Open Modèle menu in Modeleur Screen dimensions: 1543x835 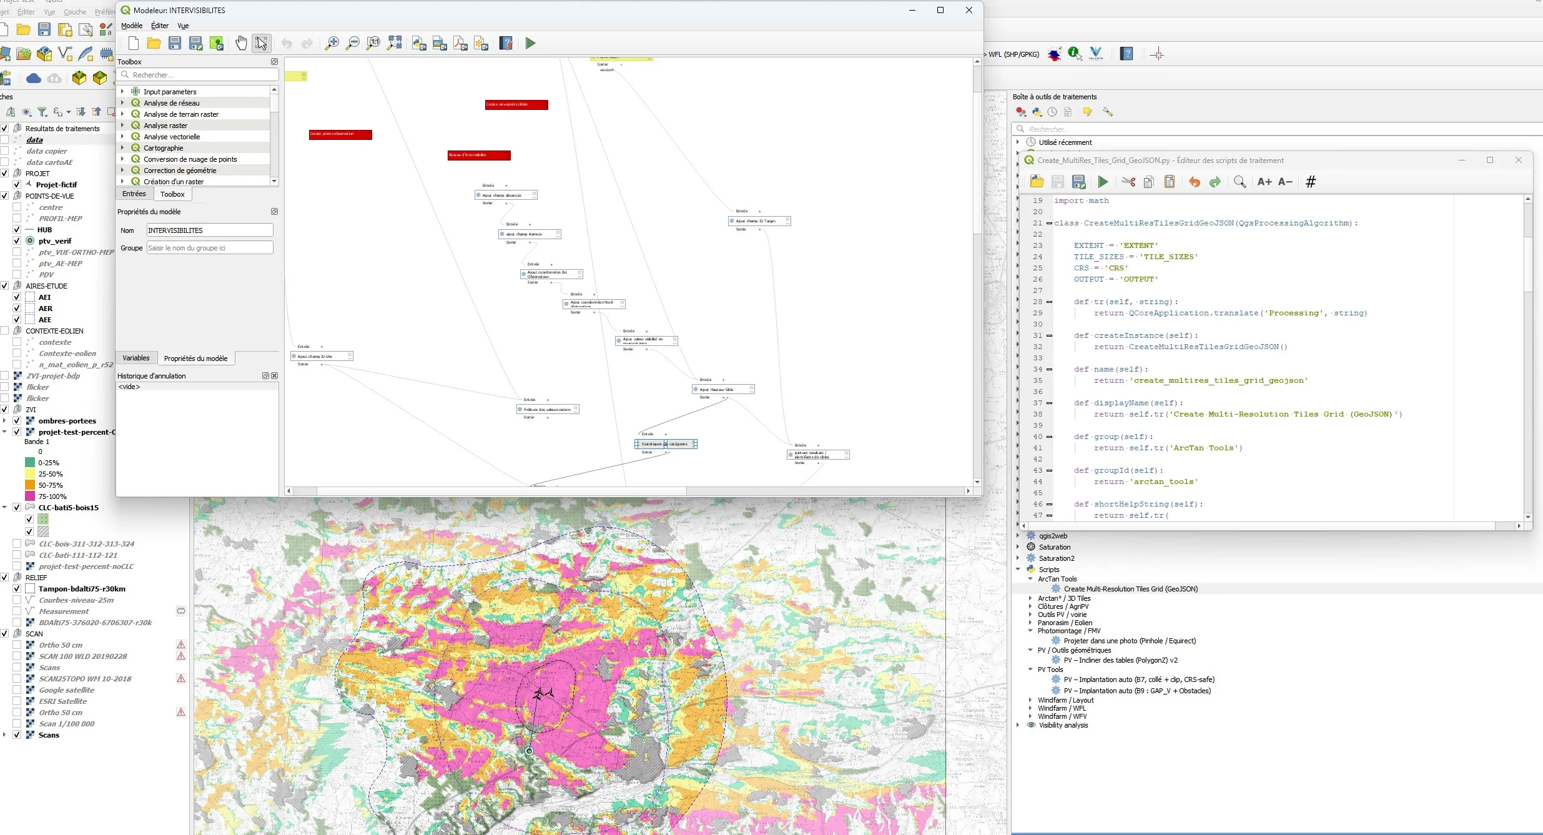click(132, 26)
